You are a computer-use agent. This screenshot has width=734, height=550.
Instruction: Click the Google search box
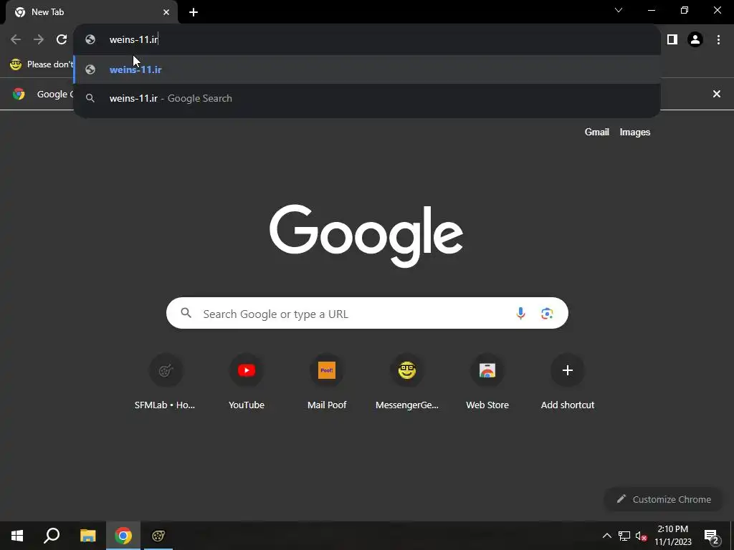367,314
